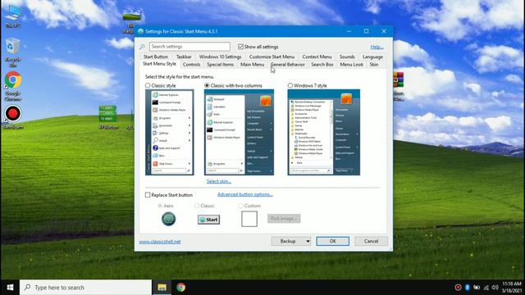The width and height of the screenshot is (525, 295).
Task: Click the Search settings input field
Action: tap(189, 47)
